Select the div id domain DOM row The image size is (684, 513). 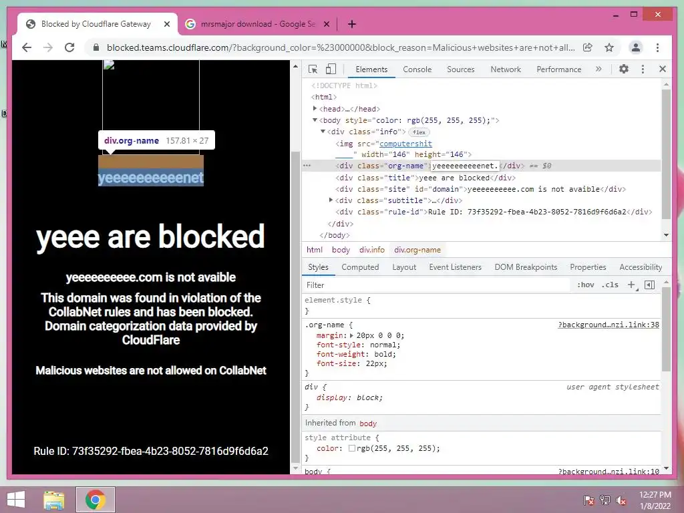481,189
